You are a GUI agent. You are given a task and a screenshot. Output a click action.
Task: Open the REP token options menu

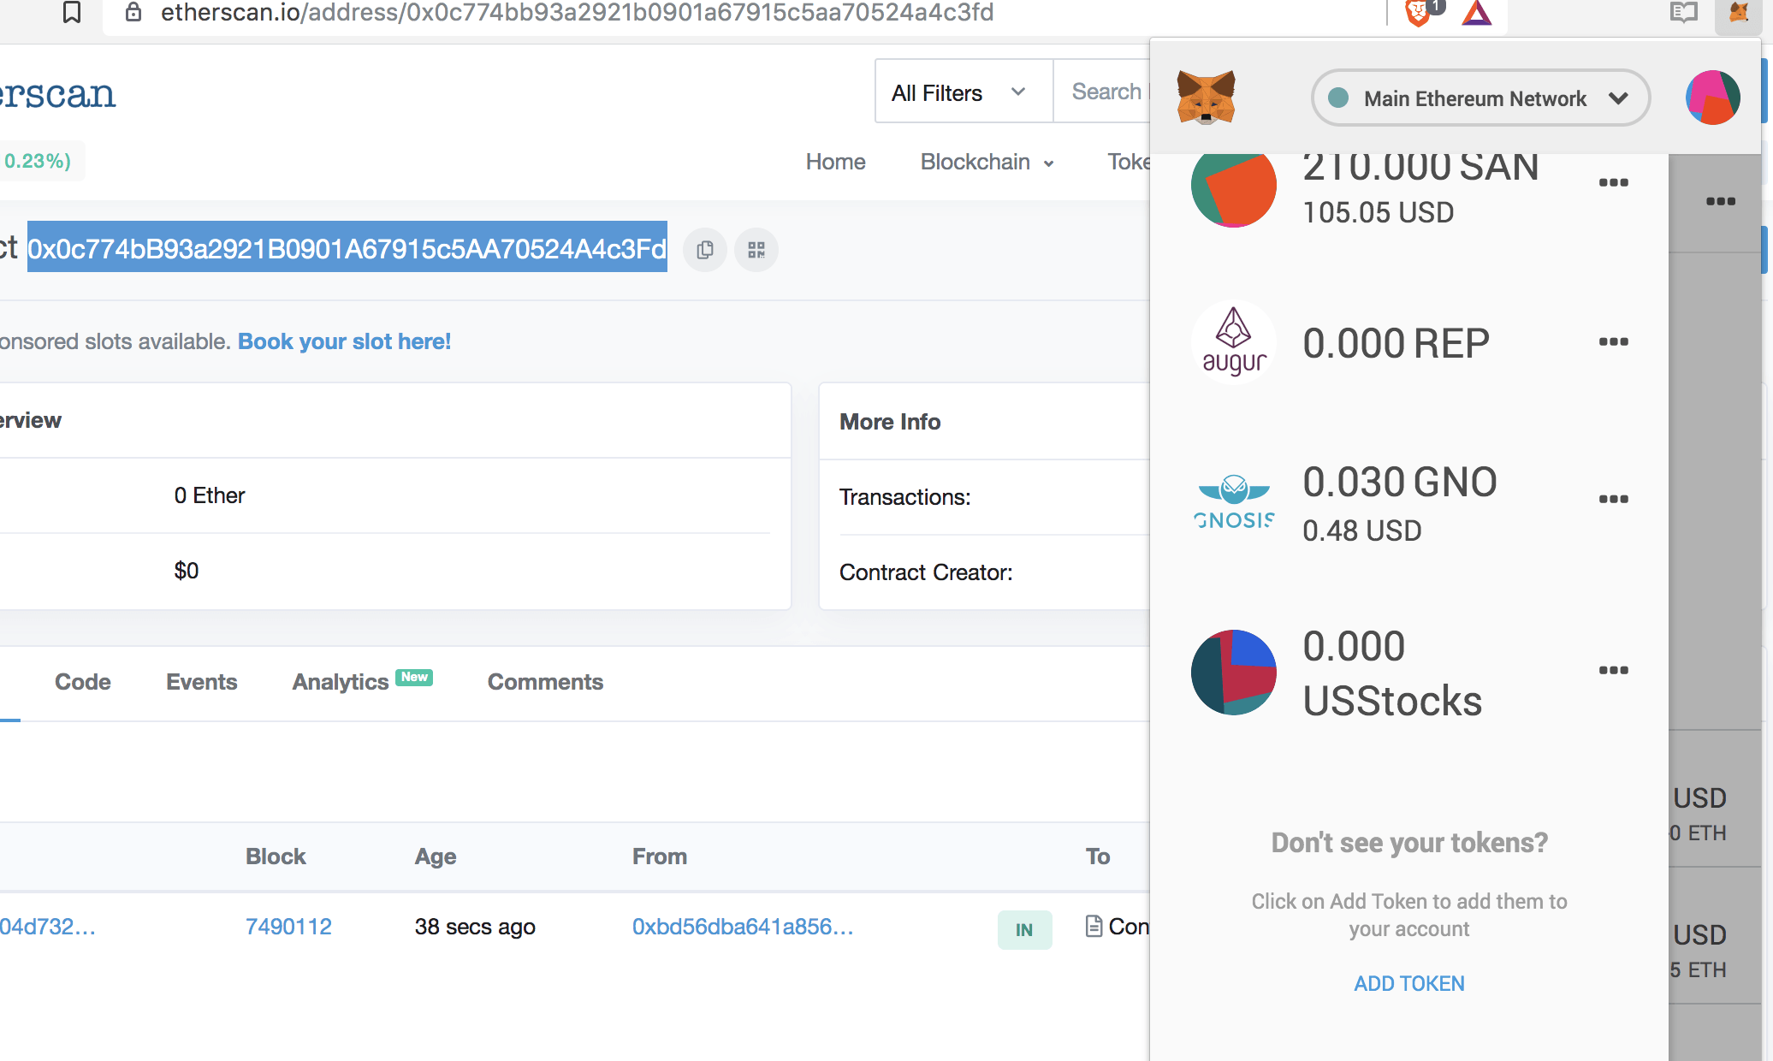pyautogui.click(x=1614, y=341)
